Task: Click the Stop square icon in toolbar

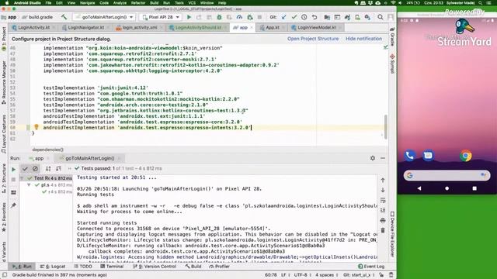Action: 259,17
